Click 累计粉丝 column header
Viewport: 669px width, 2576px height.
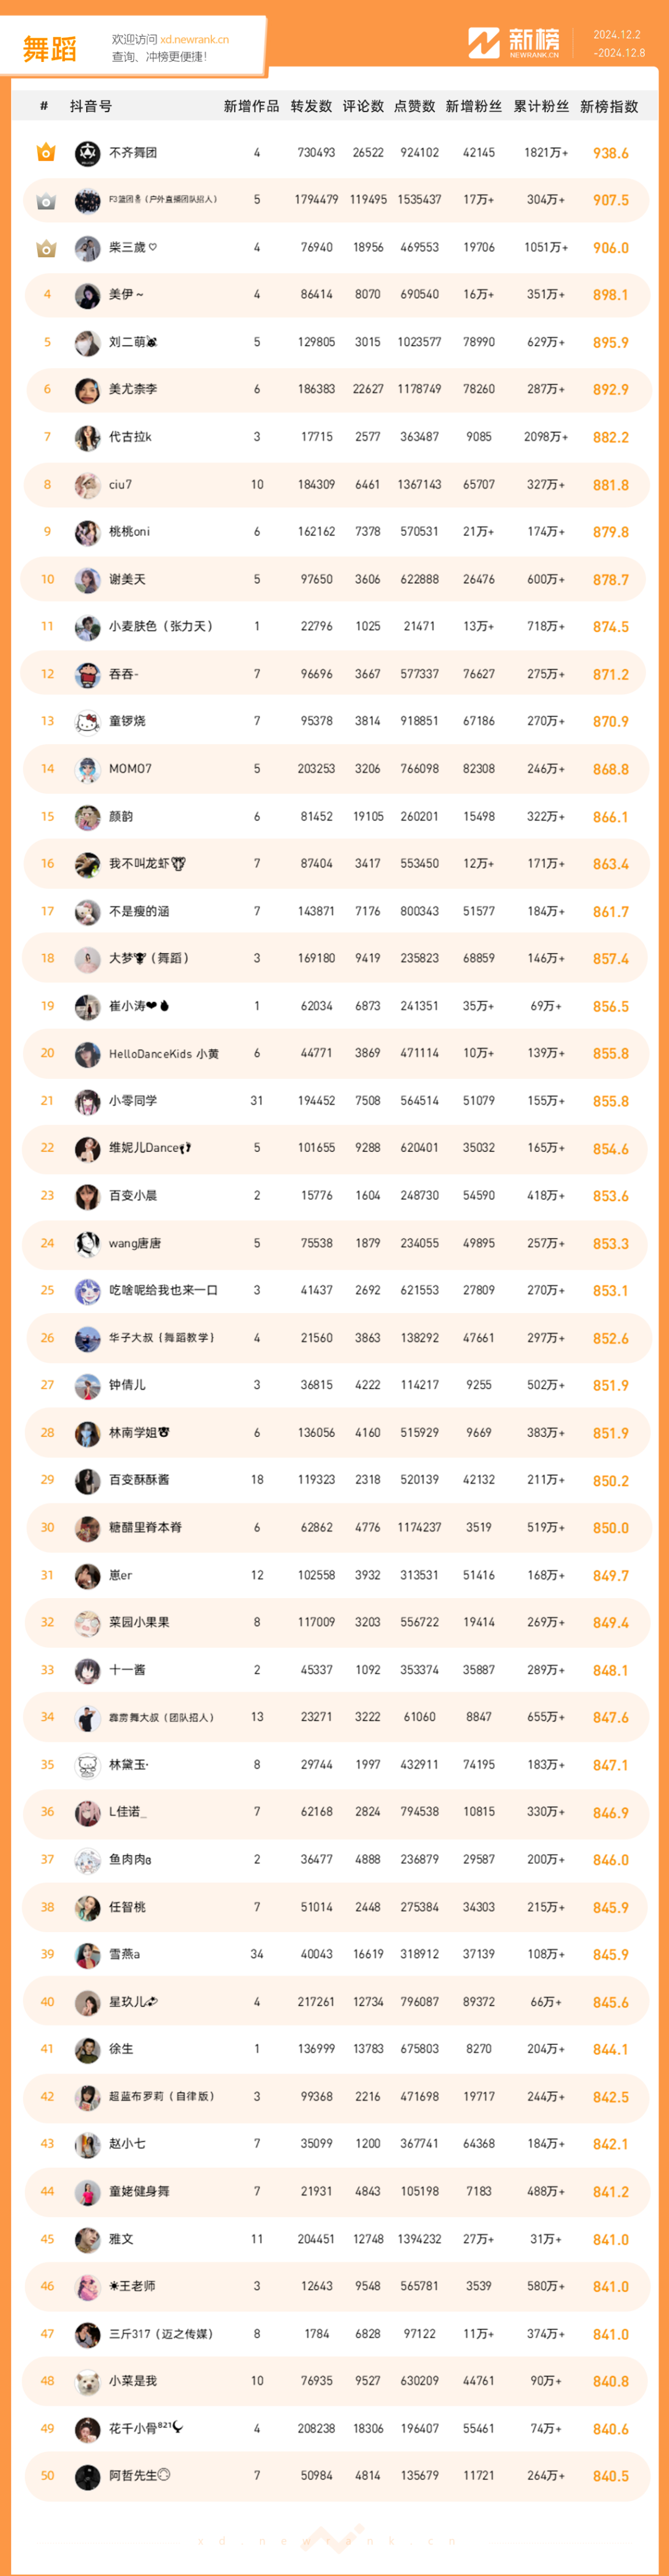point(541,106)
